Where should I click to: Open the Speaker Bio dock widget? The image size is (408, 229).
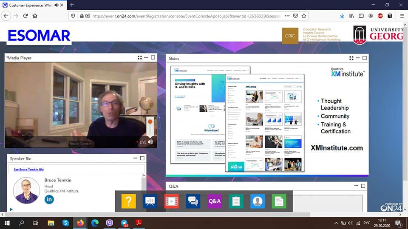258,201
